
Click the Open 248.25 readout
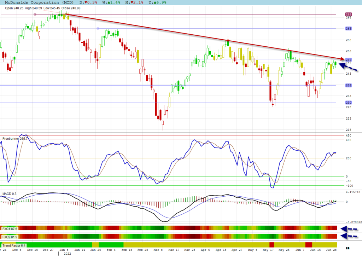(x=14, y=8)
